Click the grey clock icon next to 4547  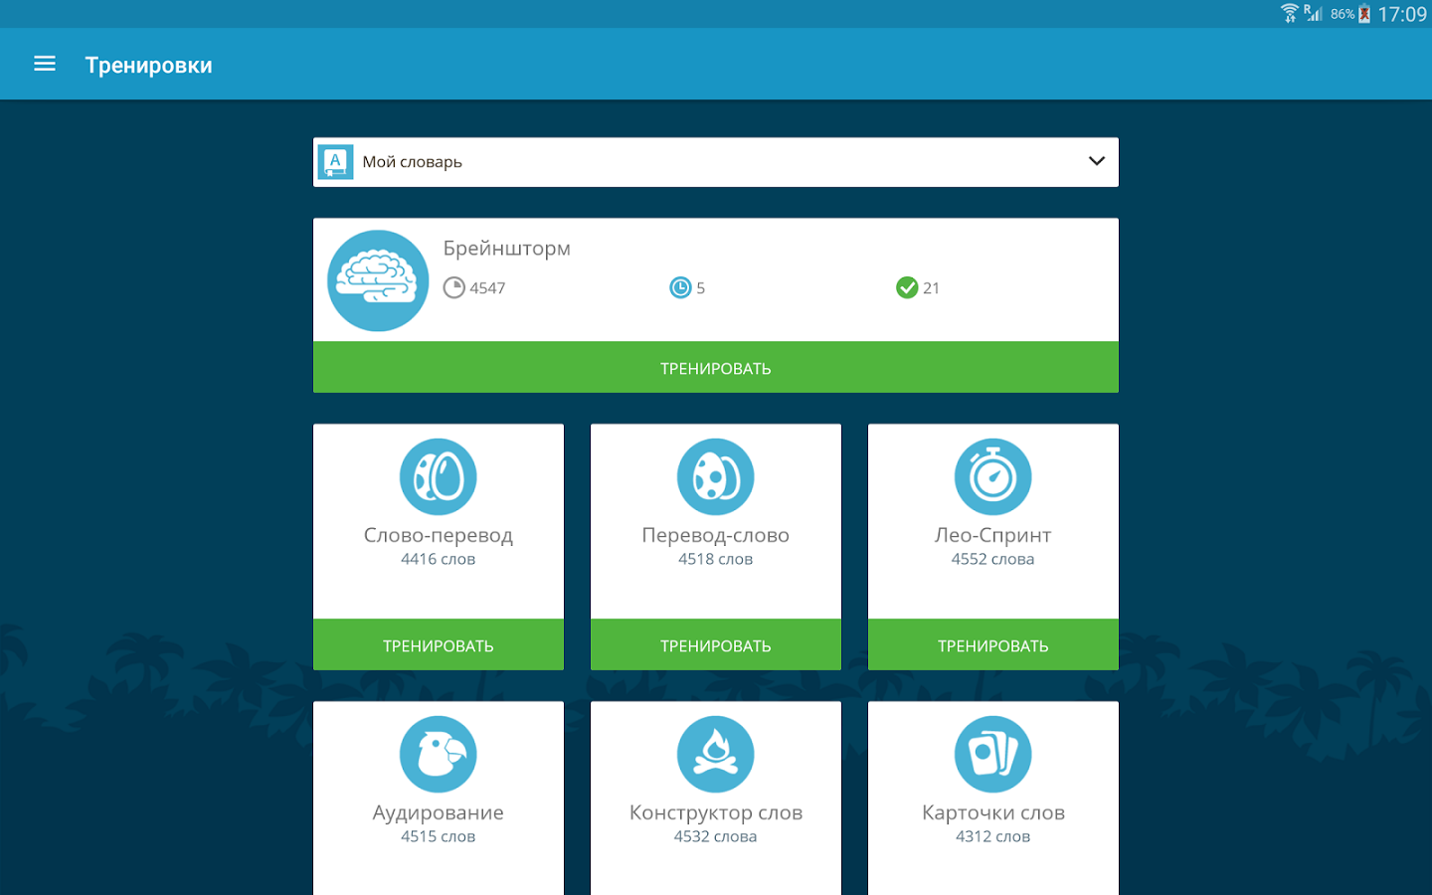tap(454, 287)
